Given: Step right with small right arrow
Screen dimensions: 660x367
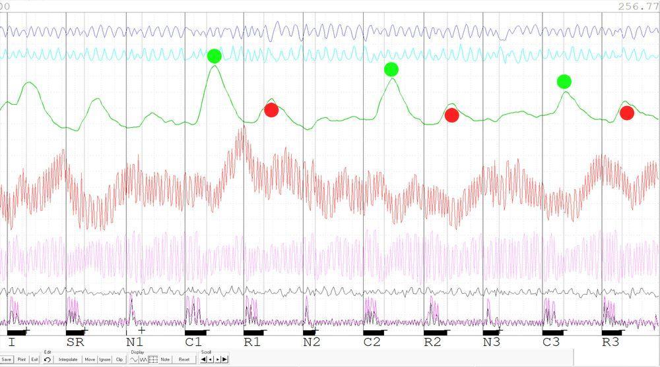Looking at the screenshot, I should pyautogui.click(x=218, y=360).
